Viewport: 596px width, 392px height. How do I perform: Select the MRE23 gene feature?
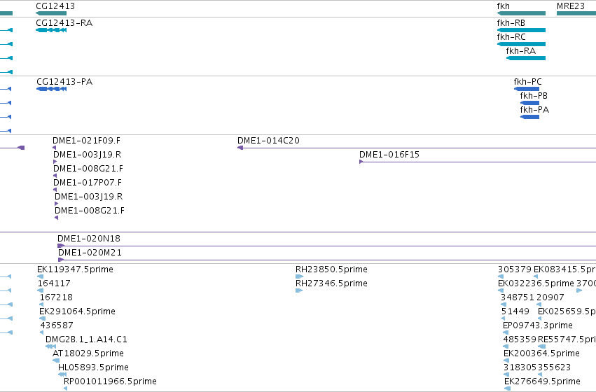point(576,13)
